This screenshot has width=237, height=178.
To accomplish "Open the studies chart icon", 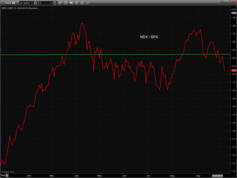I will [65, 3].
